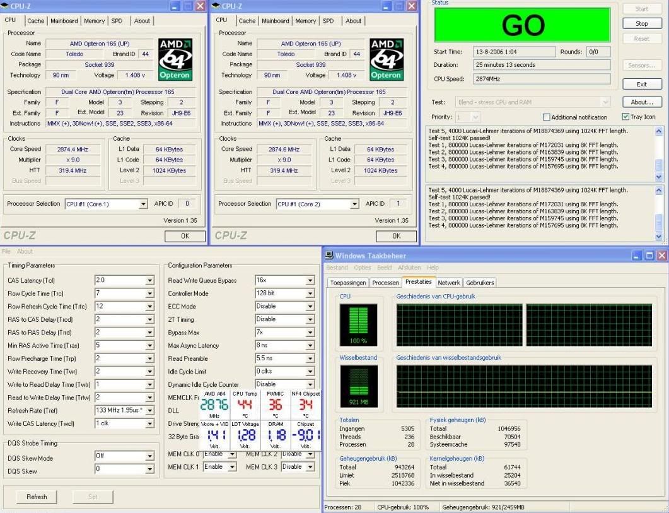Click OK in left CPU-Z window
This screenshot has width=669, height=513.
click(x=185, y=236)
